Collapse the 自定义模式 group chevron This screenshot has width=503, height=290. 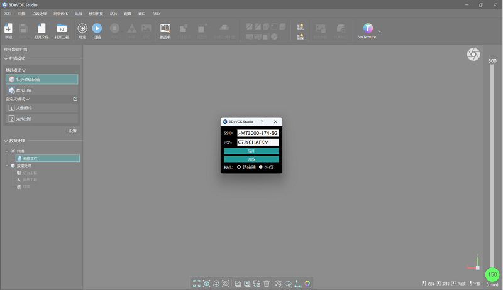click(28, 99)
